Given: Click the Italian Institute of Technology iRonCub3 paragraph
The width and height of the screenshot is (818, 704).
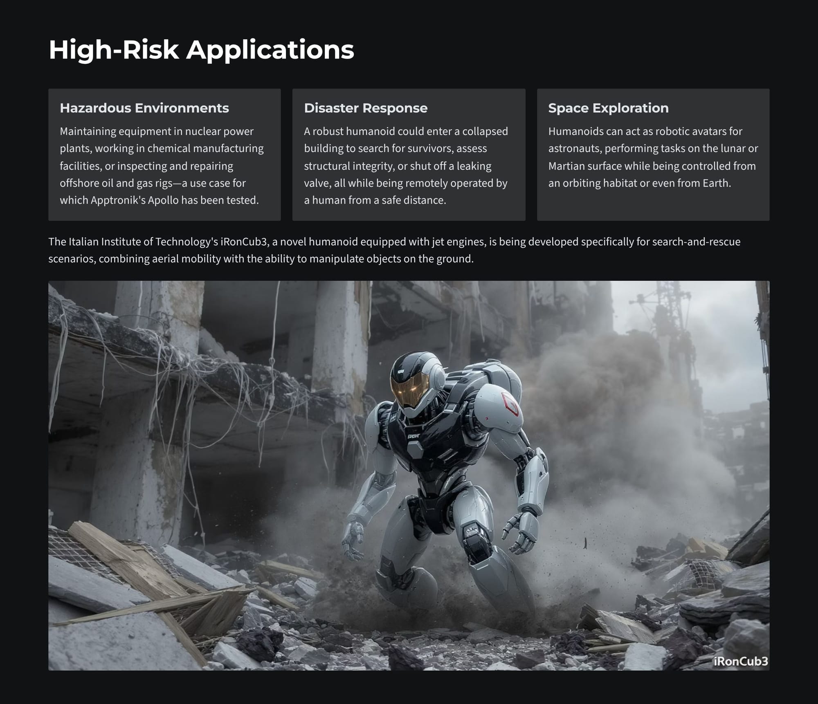Looking at the screenshot, I should click(394, 250).
